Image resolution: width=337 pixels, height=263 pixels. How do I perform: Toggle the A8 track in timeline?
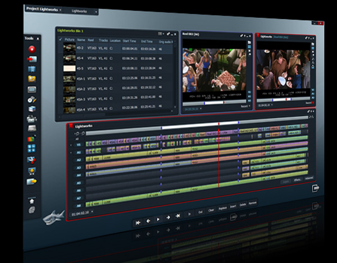click(79, 205)
